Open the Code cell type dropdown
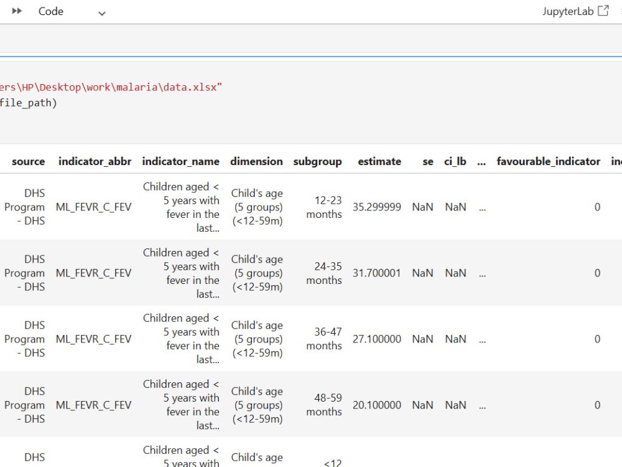The height and width of the screenshot is (467, 622). pos(72,11)
